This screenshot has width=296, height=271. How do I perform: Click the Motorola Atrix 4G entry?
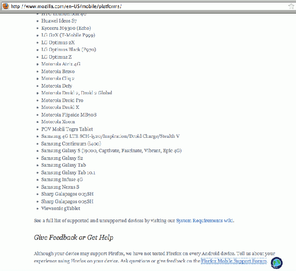coord(61,64)
